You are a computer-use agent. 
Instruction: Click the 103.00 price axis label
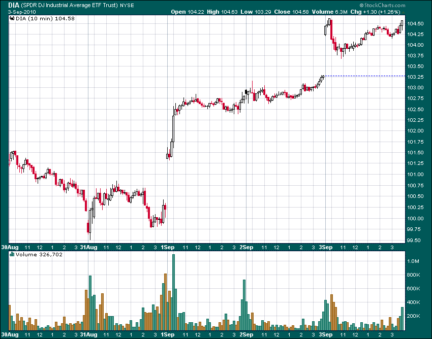[415, 88]
